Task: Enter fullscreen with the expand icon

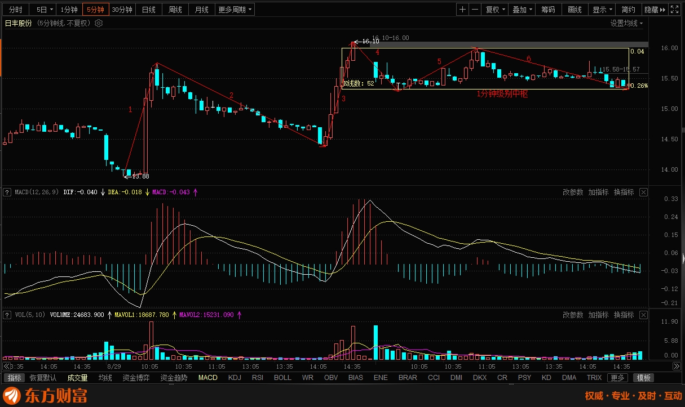Action: [674, 10]
